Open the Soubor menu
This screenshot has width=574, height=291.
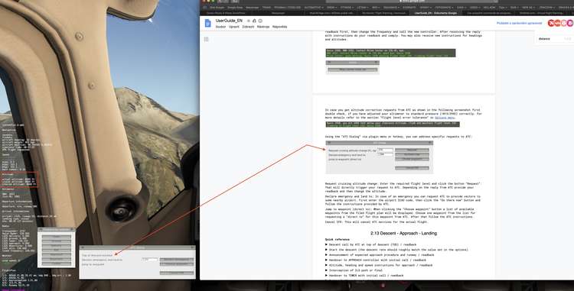click(220, 27)
